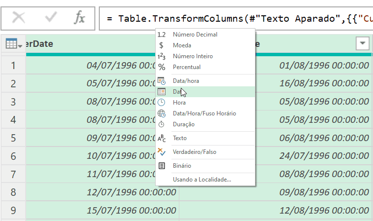Open the table menu icon at top-left
Screen dimensions: 373x221
(13, 44)
